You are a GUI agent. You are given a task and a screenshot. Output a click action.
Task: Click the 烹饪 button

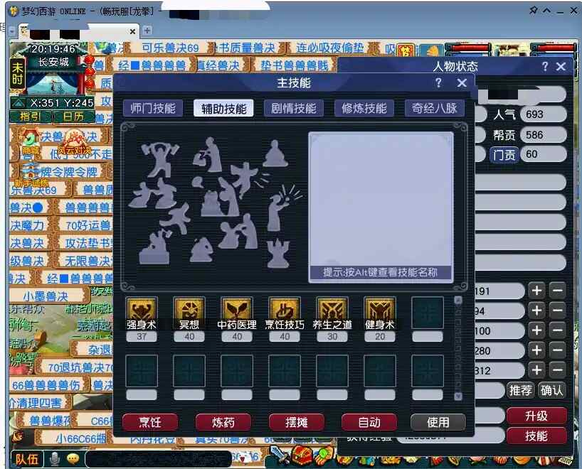click(x=150, y=422)
